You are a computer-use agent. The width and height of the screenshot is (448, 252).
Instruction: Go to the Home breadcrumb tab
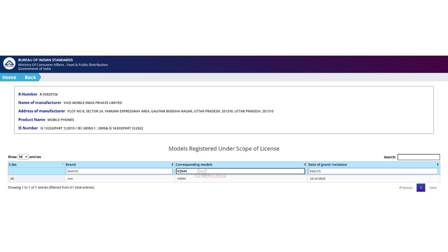pyautogui.click(x=9, y=77)
